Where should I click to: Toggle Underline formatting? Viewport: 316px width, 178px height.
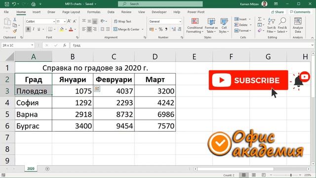(x=39, y=29)
